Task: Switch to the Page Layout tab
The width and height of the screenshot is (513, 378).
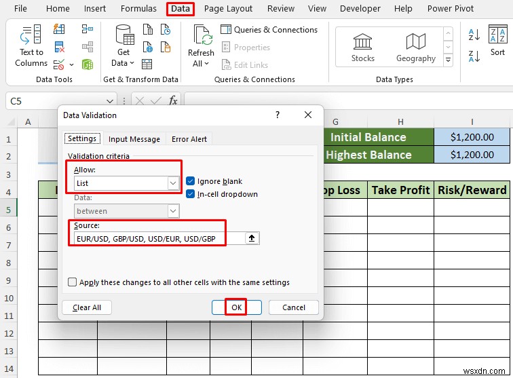Action: (x=228, y=9)
